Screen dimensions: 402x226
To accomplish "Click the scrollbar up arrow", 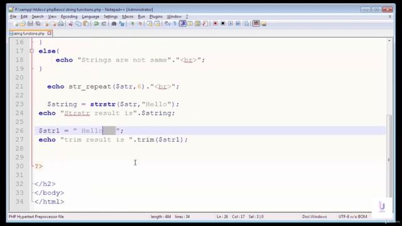I will 389,41.
